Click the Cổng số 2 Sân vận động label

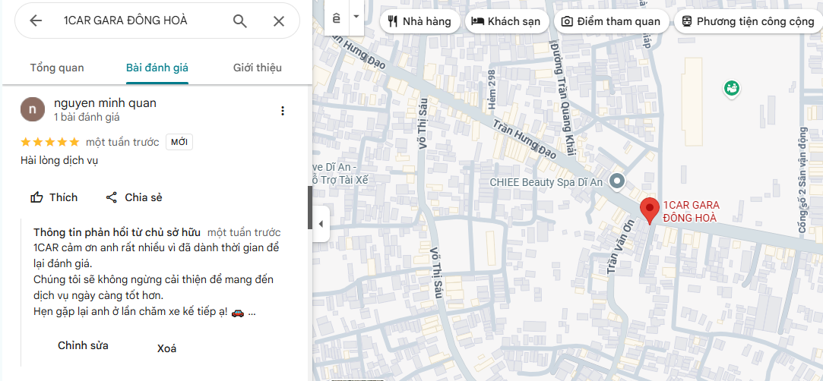pyautogui.click(x=802, y=180)
